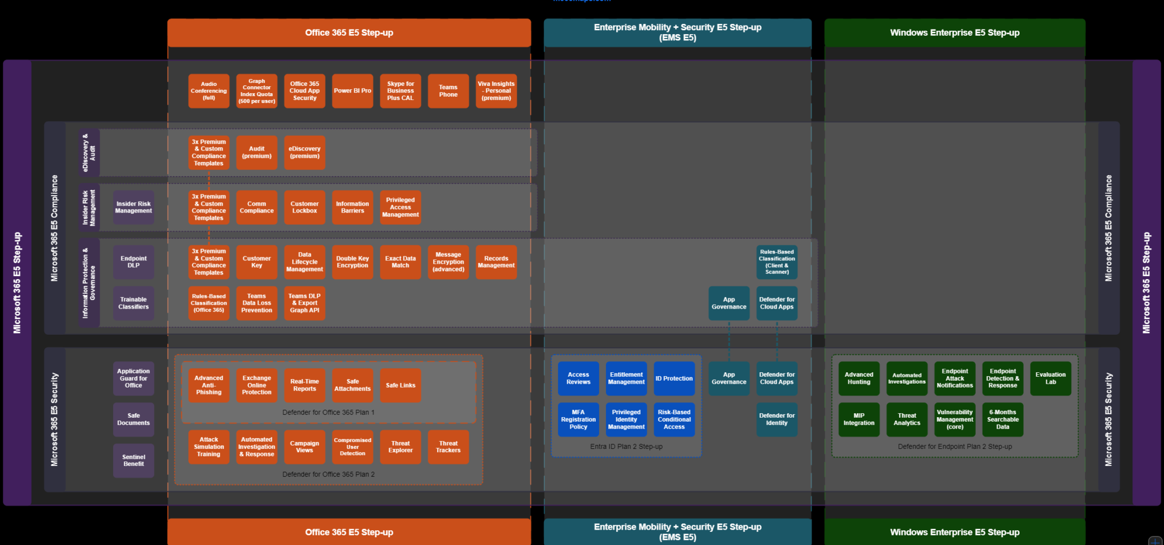The width and height of the screenshot is (1164, 545).
Task: Select the Application Guard for Office tile
Action: pyautogui.click(x=134, y=378)
